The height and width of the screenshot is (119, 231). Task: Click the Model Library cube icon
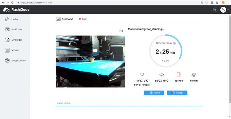click(7, 61)
